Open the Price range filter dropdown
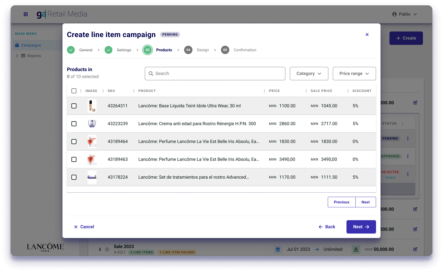 [354, 74]
